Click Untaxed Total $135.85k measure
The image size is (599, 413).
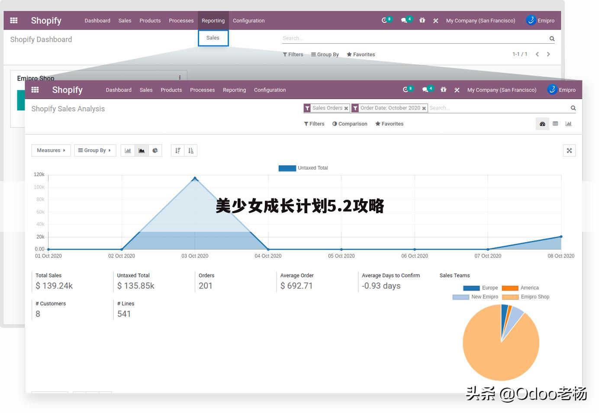pyautogui.click(x=136, y=281)
